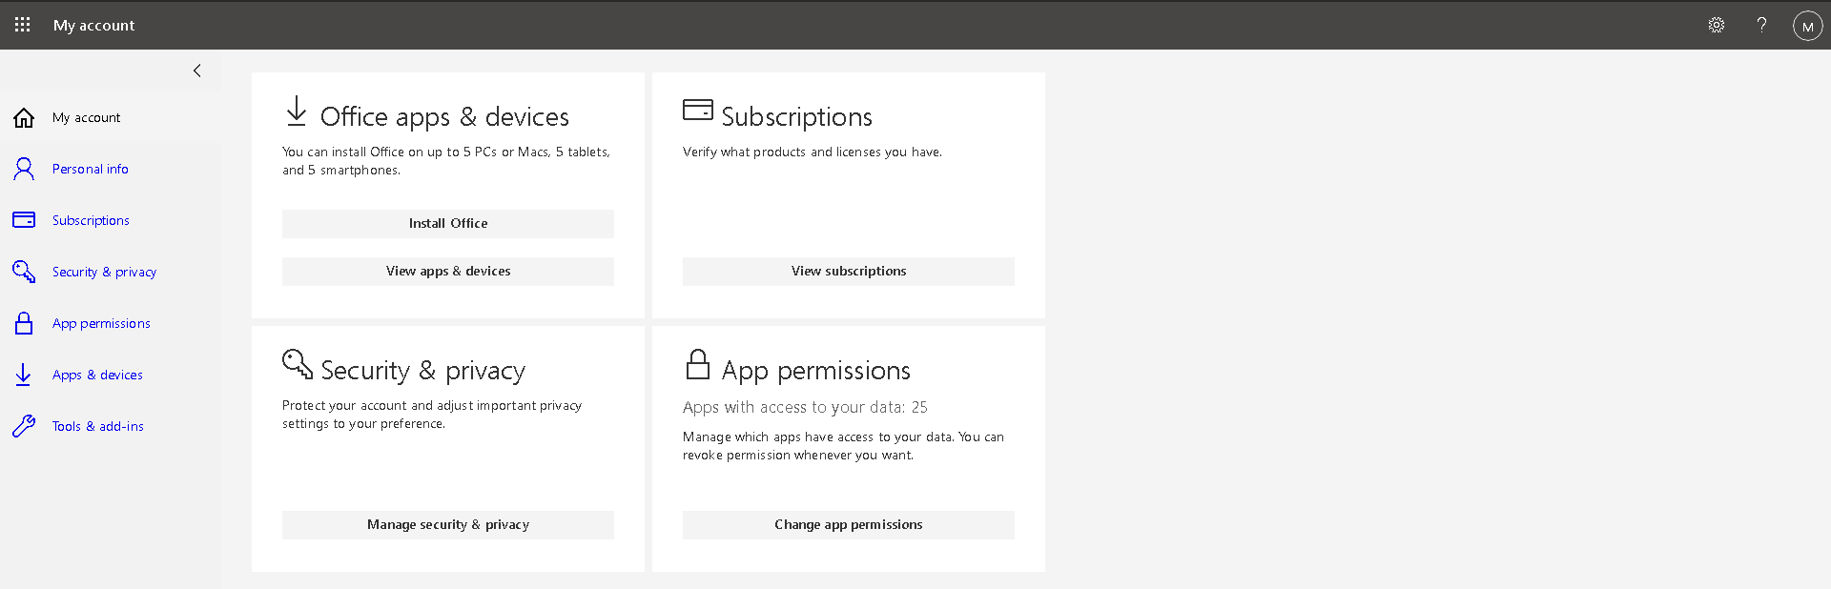The height and width of the screenshot is (589, 1831).
Task: Click the Subscriptions card icon in sidebar
Action: pyautogui.click(x=24, y=220)
